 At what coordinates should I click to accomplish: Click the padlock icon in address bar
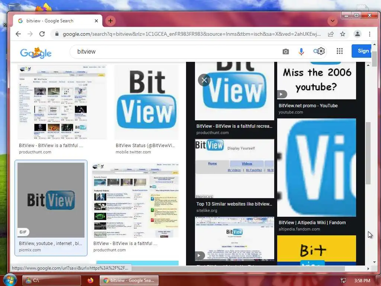tap(57, 34)
